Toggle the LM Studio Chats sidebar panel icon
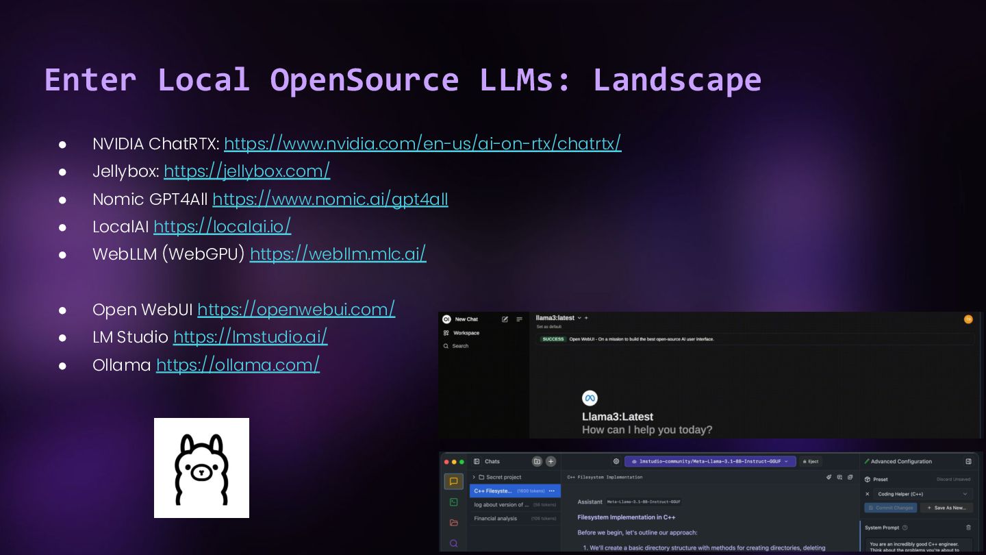Image resolution: width=986 pixels, height=555 pixels. 477,462
